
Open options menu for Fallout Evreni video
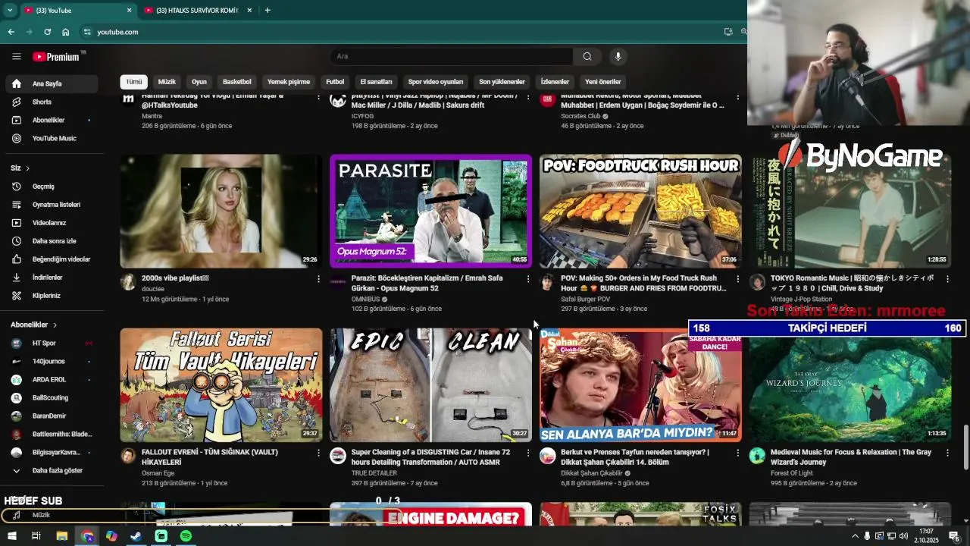(x=318, y=453)
